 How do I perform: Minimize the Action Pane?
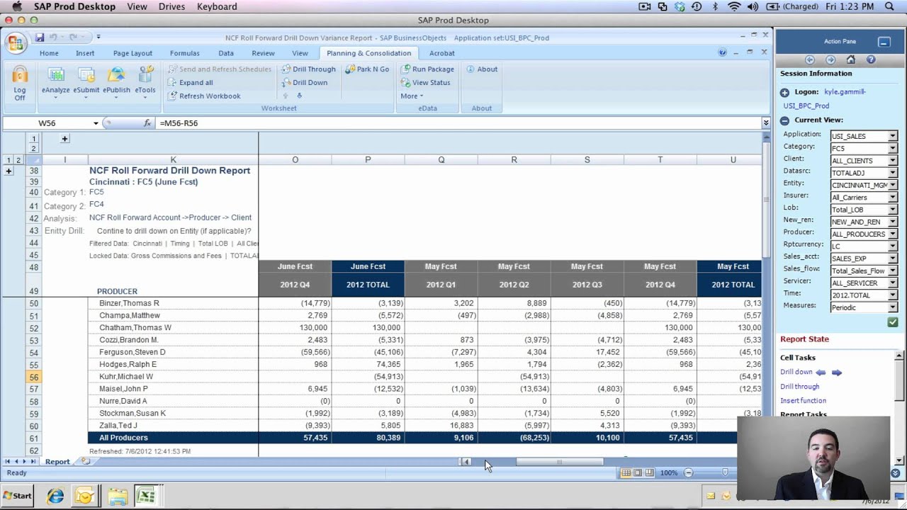(884, 42)
